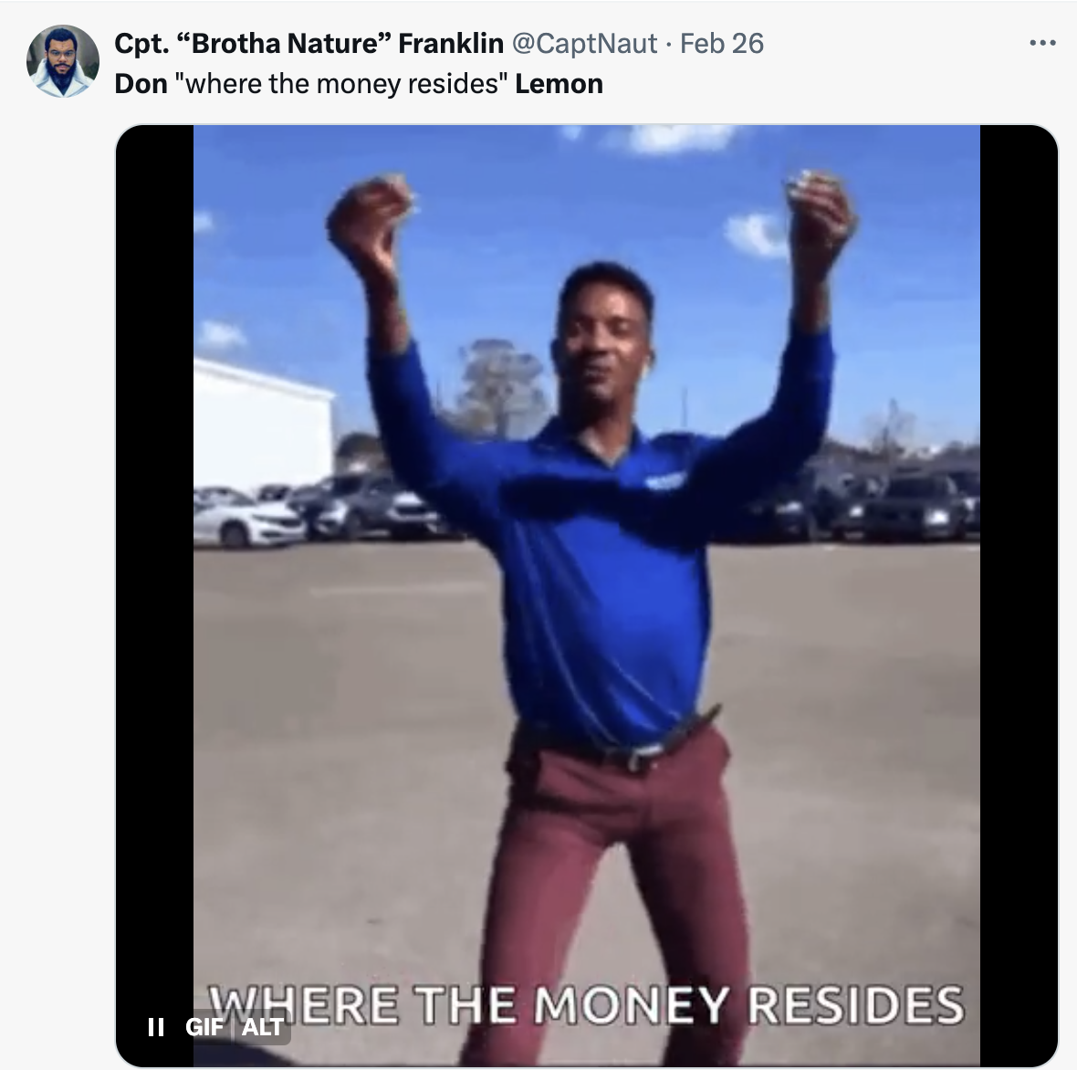The height and width of the screenshot is (1070, 1077).
Task: Click the tweet text "where the money resides"
Action: (340, 84)
